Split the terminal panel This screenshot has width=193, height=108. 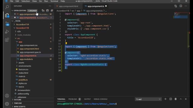pos(171,99)
